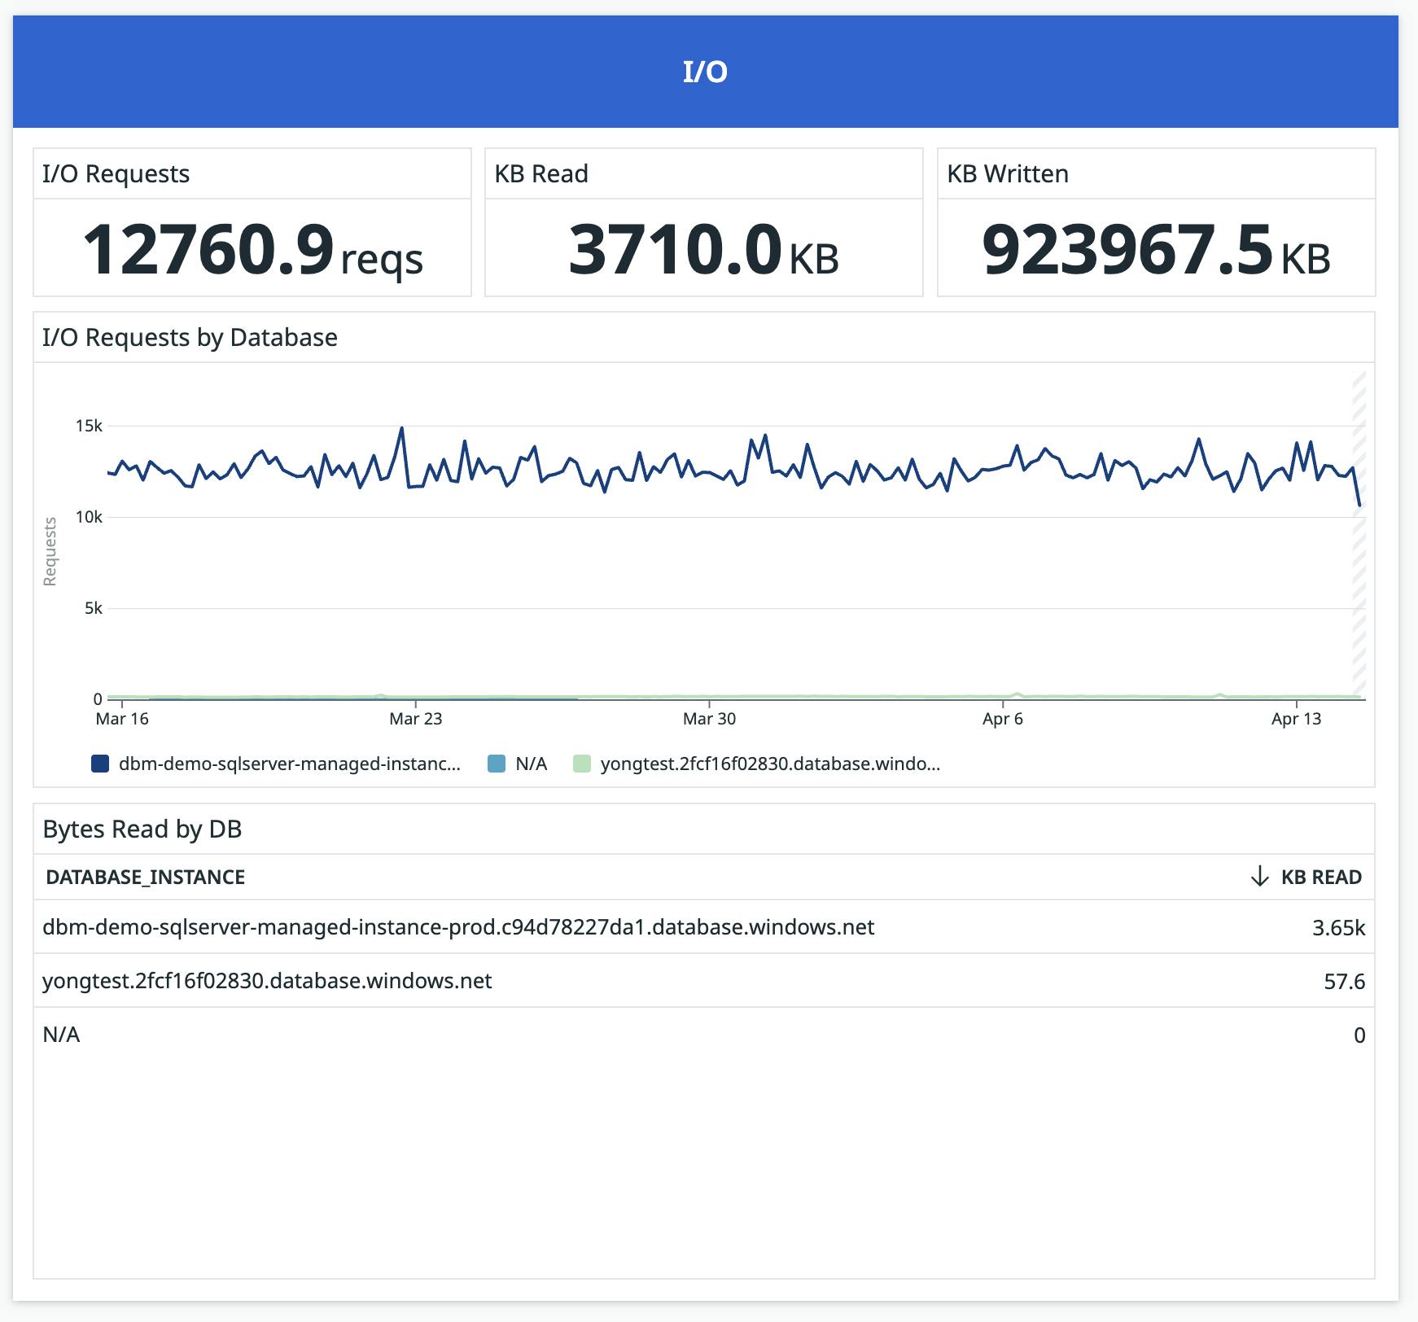Click the Mar 30 axis label on chart
Image resolution: width=1418 pixels, height=1322 pixels.
pyautogui.click(x=709, y=719)
